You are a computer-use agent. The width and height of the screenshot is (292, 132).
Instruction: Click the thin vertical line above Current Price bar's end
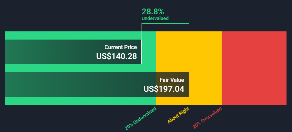click(141, 31)
